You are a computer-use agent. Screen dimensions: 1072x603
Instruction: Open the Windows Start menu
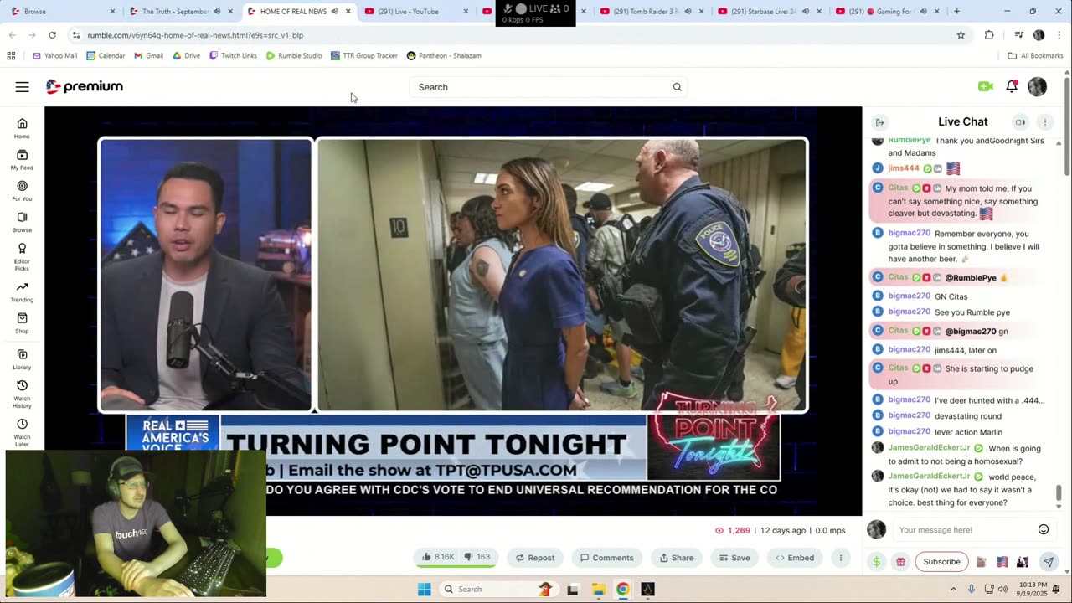pos(425,589)
